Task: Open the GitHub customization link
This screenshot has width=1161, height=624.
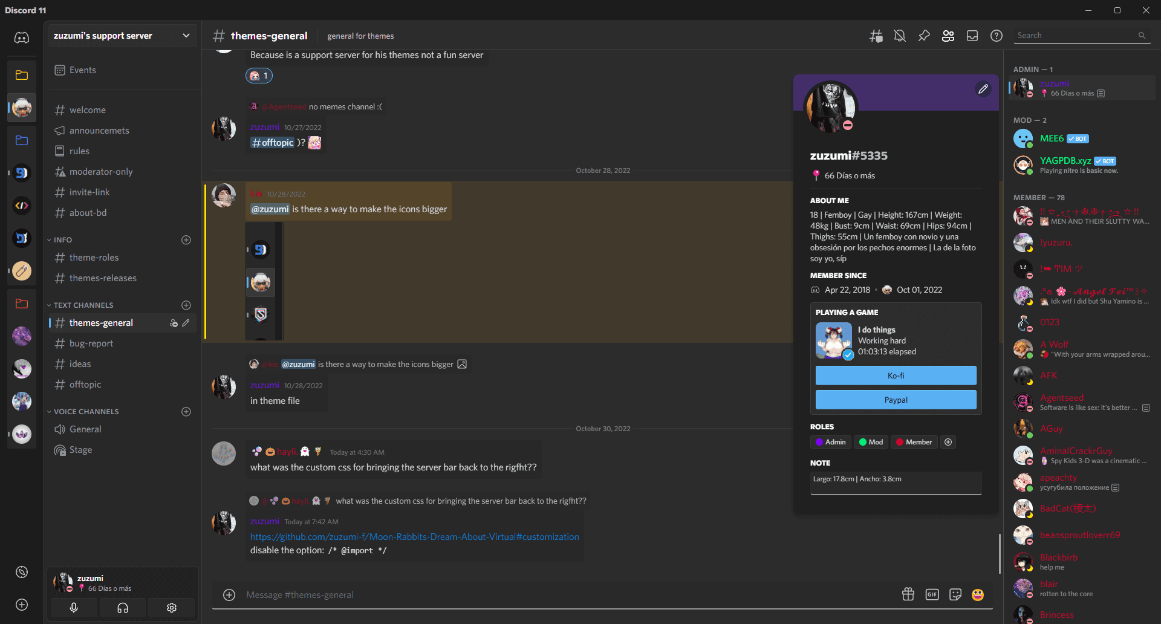Action: point(415,537)
